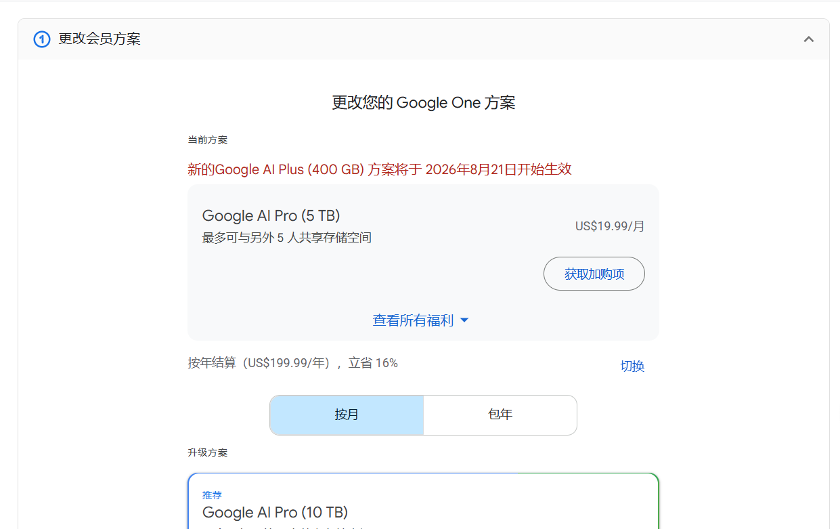
Task: Click the US$19.99/月 price text
Action: tap(610, 226)
